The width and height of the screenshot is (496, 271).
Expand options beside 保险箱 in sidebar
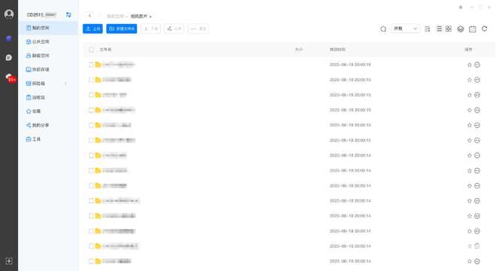pos(65,84)
